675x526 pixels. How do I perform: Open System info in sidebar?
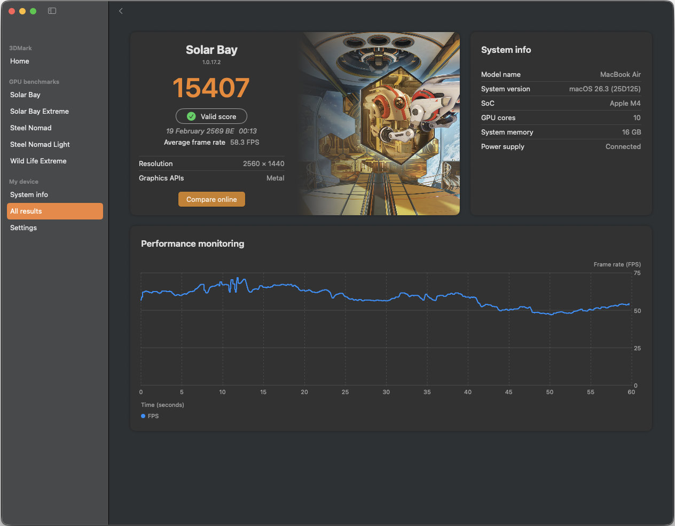[29, 195]
